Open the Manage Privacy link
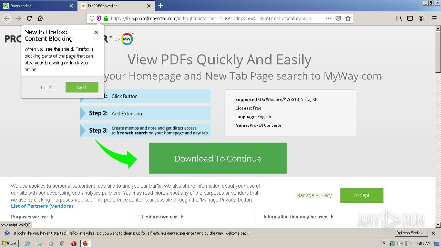 click(x=314, y=195)
